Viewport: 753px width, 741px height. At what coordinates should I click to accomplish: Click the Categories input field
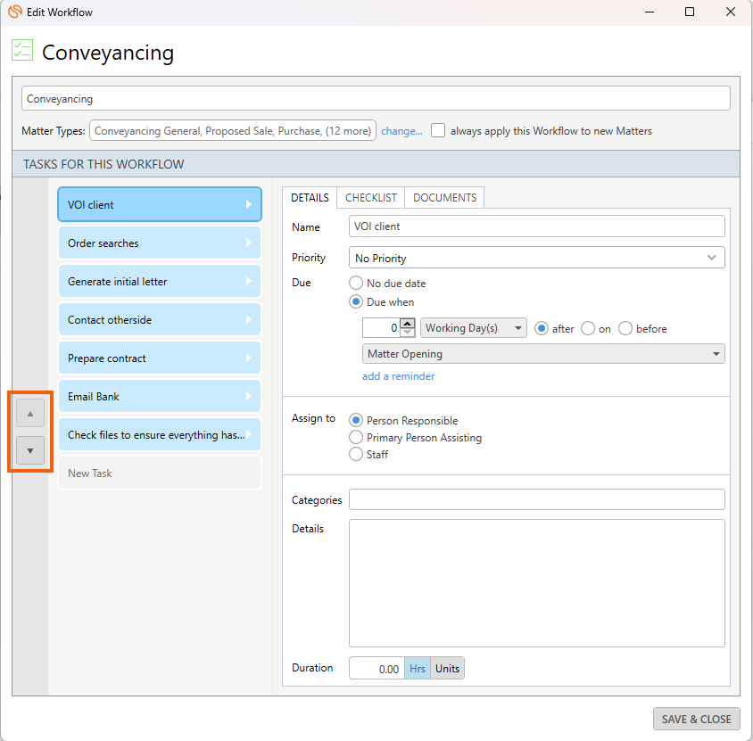536,499
